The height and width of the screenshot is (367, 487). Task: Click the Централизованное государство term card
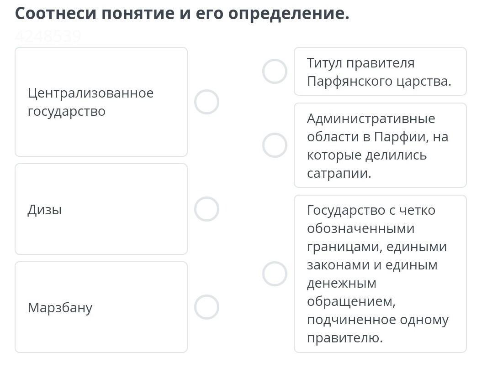click(101, 102)
